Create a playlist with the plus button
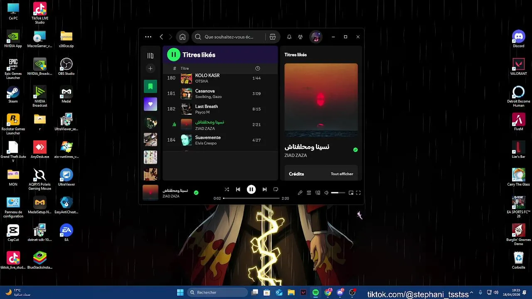Image resolution: width=532 pixels, height=299 pixels. tap(150, 69)
